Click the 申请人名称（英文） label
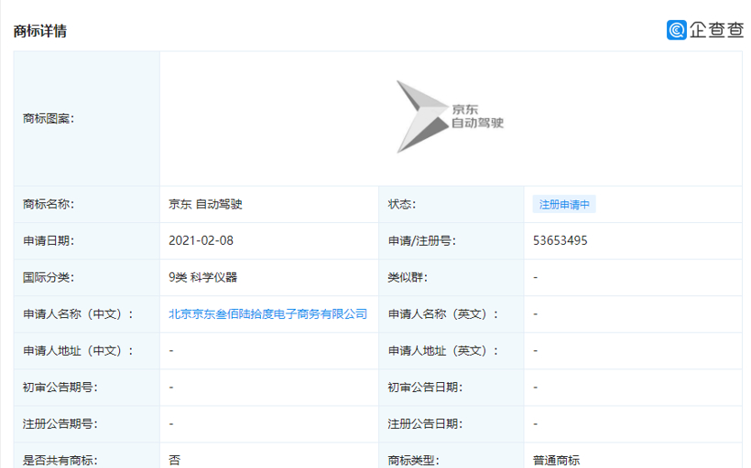 click(x=443, y=314)
